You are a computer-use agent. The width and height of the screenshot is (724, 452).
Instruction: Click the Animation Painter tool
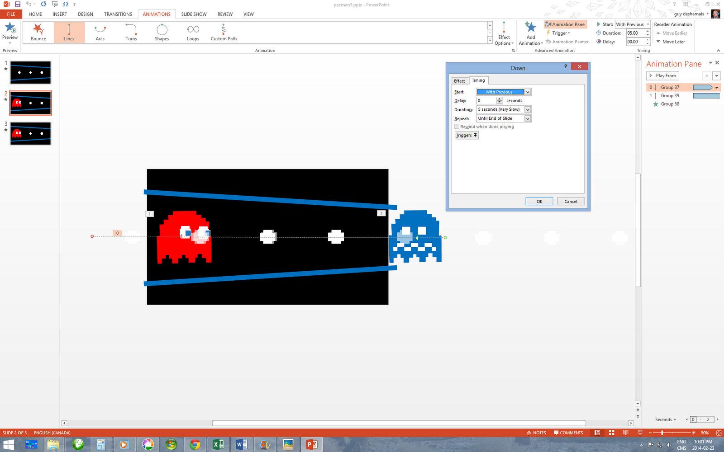567,42
